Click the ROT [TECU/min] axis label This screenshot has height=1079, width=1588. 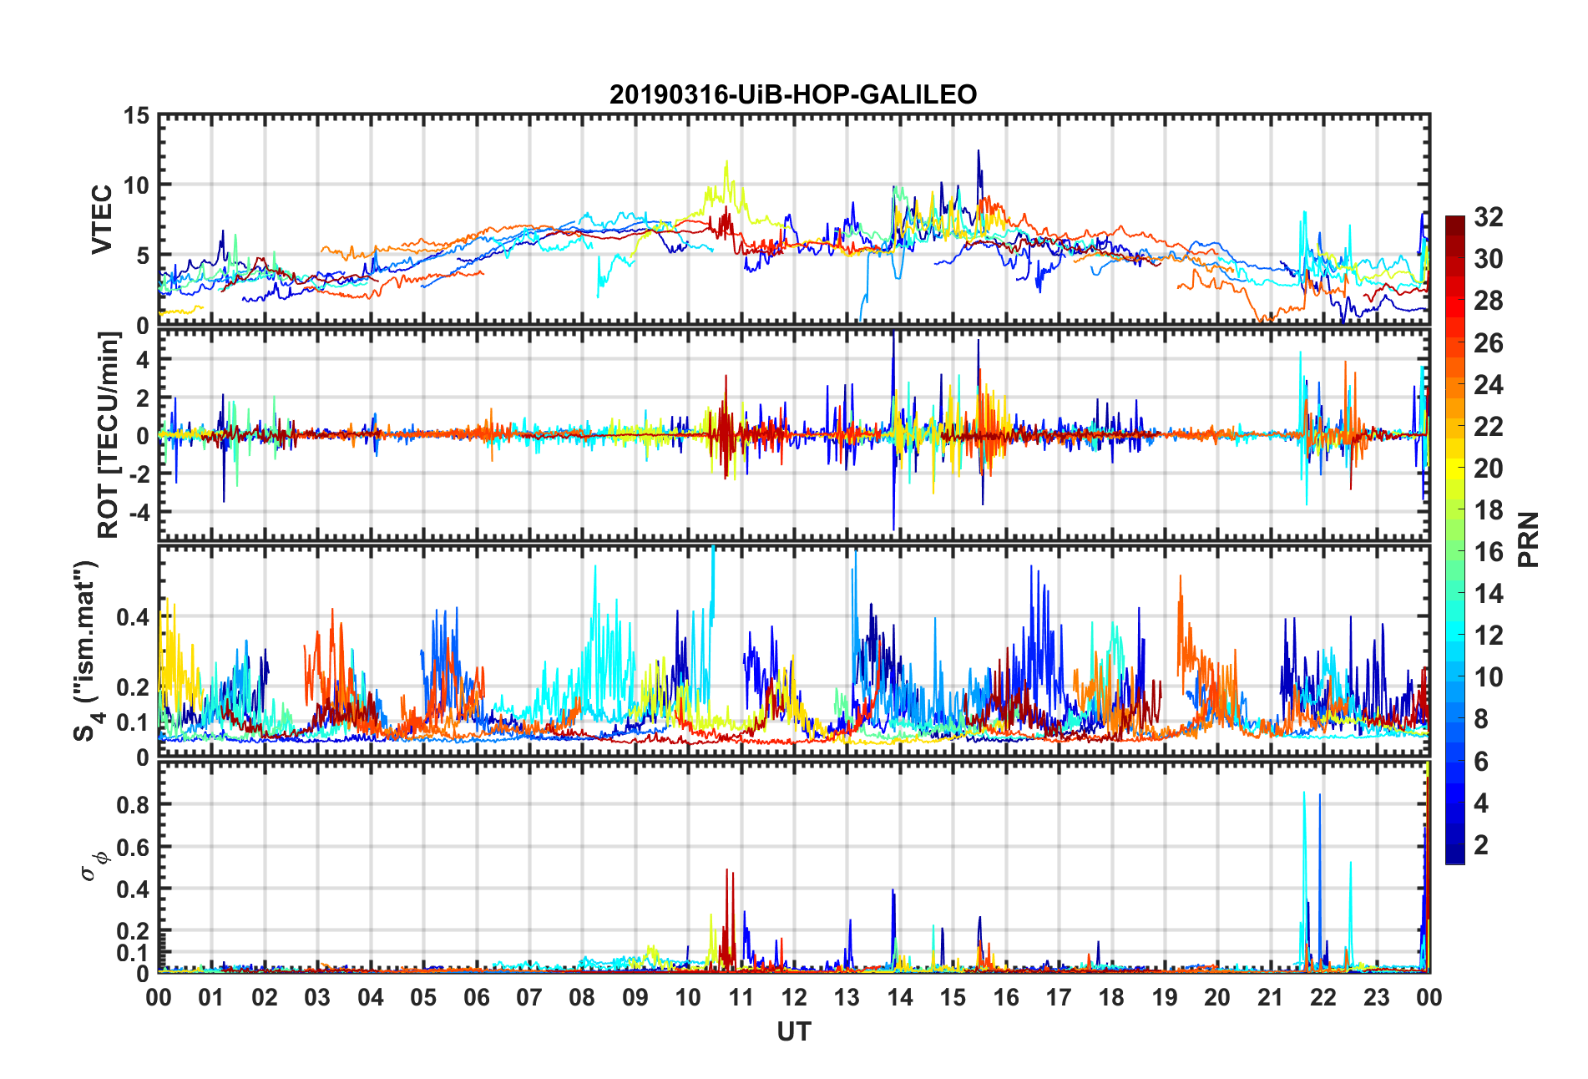pos(109,435)
